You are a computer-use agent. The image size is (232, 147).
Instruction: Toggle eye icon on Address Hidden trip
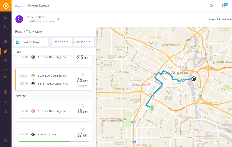pyautogui.click(x=33, y=134)
